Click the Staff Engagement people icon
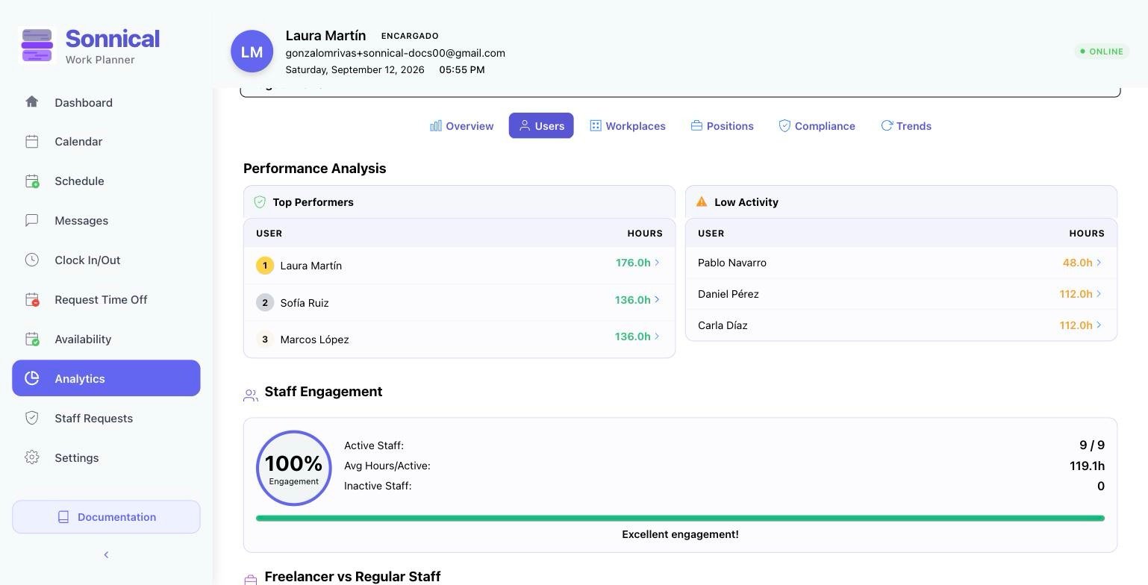The width and height of the screenshot is (1148, 585). pos(251,395)
